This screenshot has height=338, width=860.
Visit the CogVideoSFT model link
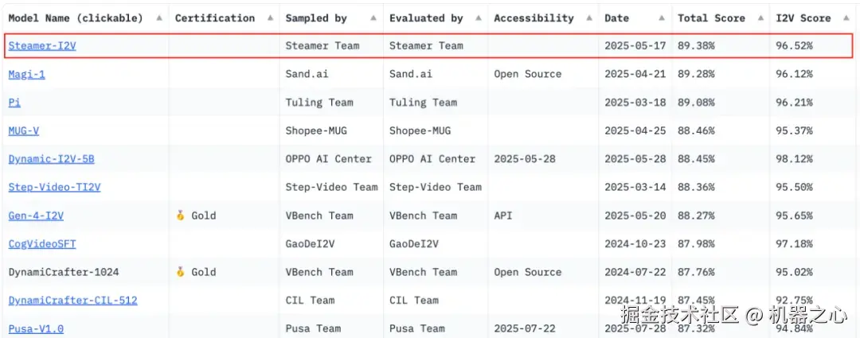tap(42, 244)
